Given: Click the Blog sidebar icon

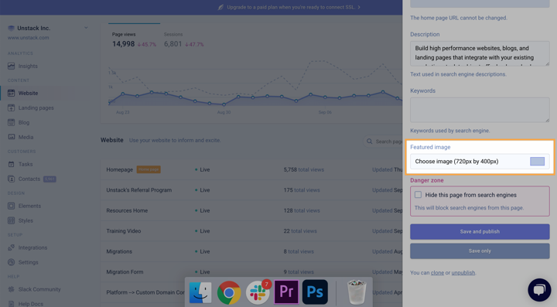Looking at the screenshot, I should 12,122.
